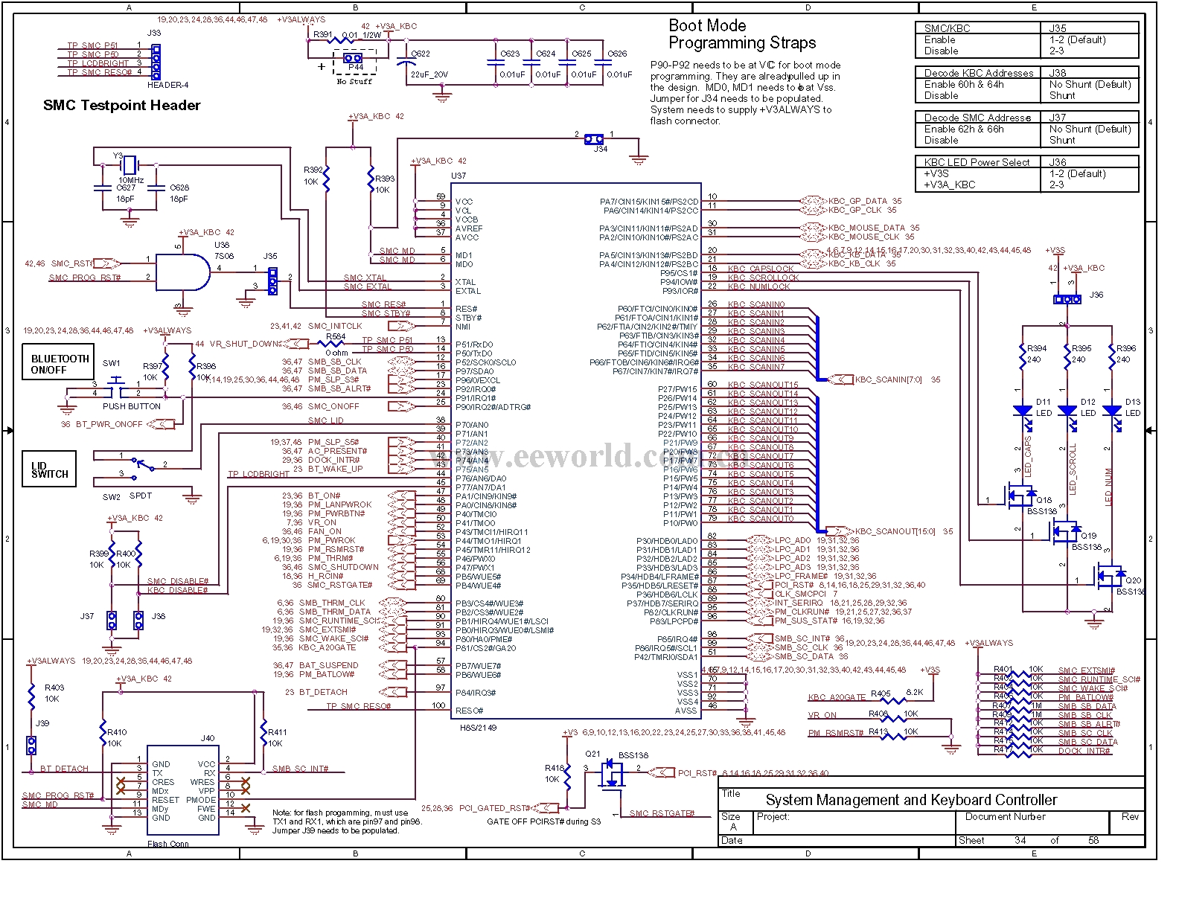The height and width of the screenshot is (910, 1179).
Task: Select the J40 Flash Conn block
Action: (x=182, y=790)
